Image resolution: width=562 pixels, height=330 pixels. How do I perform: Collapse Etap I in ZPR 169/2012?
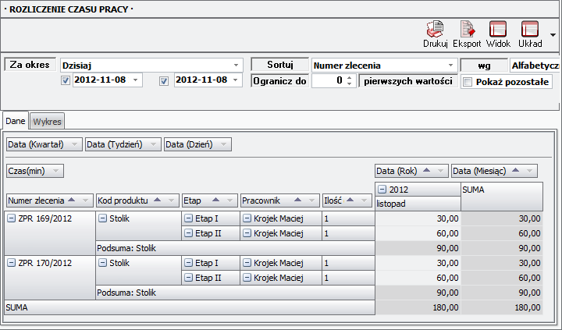(x=189, y=218)
